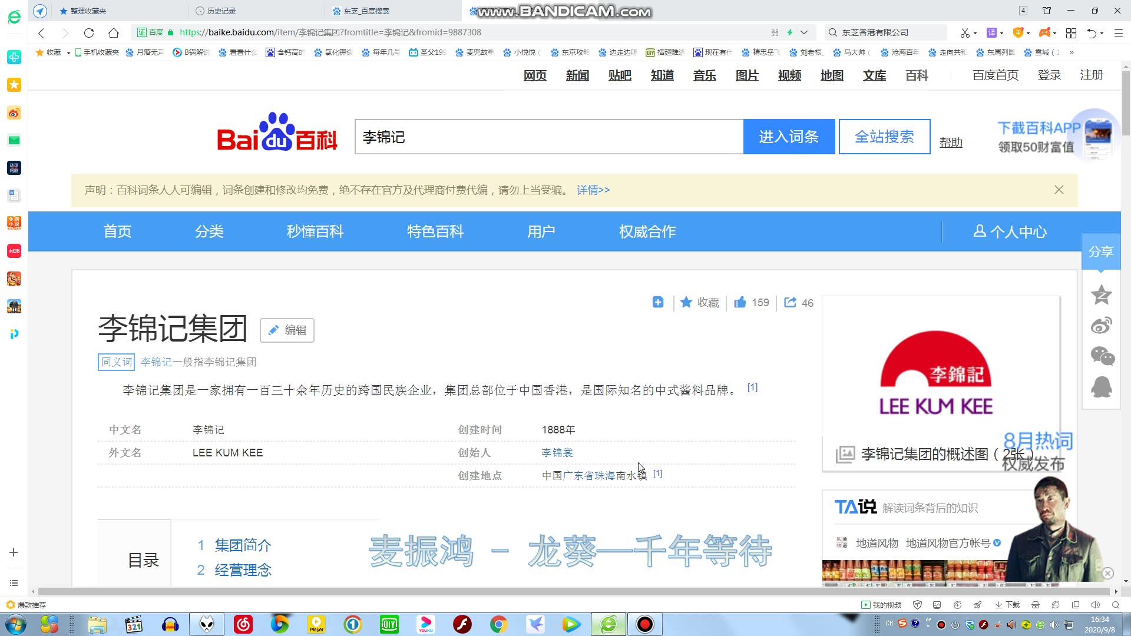This screenshot has width=1131, height=636.
Task: Close the floating character overlay
Action: tap(1107, 573)
